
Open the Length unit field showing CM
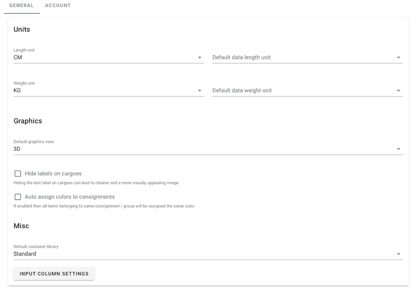pyautogui.click(x=104, y=58)
